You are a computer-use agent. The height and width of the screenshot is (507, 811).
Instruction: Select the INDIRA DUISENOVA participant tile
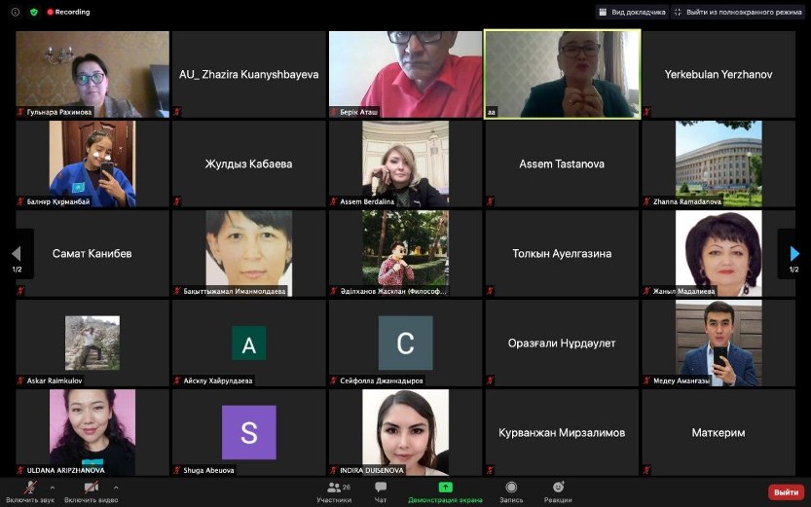point(405,432)
